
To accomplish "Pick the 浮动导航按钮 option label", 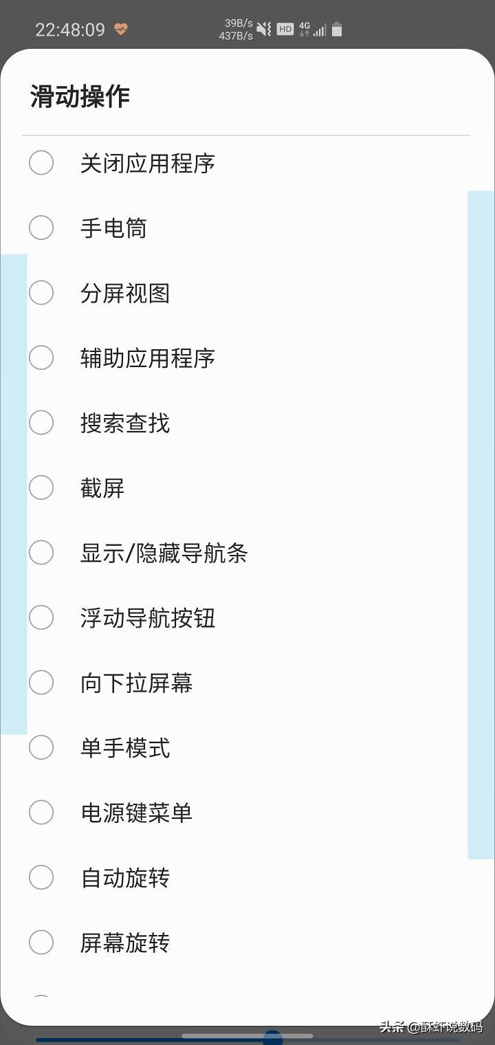I will click(x=148, y=617).
